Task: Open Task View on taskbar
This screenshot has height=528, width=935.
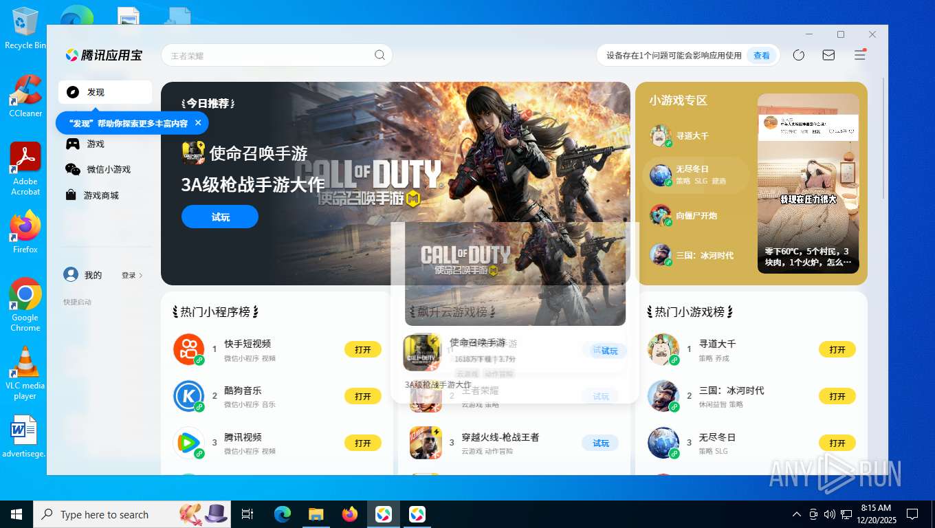Action: [x=247, y=514]
